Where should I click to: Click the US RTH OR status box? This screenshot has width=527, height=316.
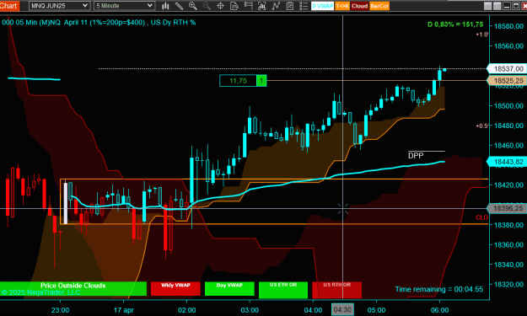(336, 290)
